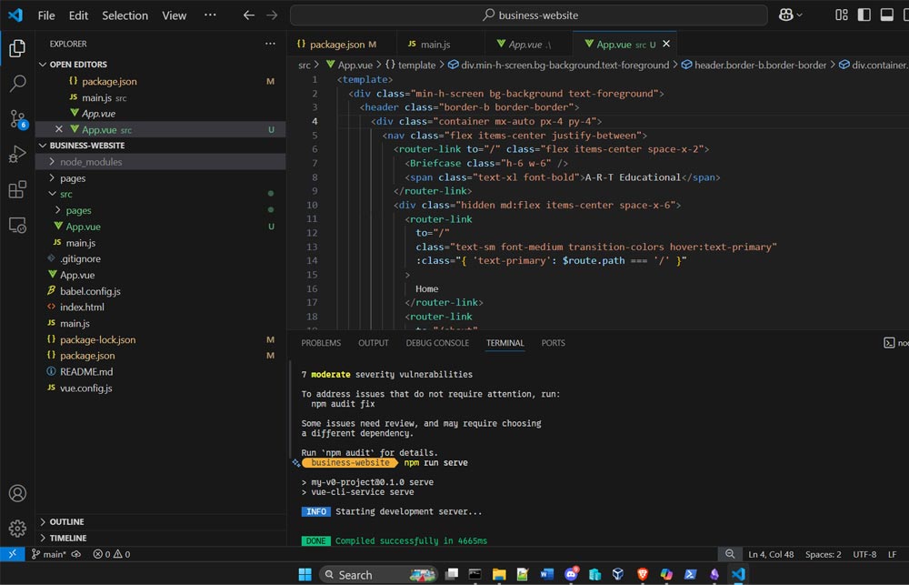Open the Customize Layout control
Screen dimensions: 909x585
coord(841,15)
